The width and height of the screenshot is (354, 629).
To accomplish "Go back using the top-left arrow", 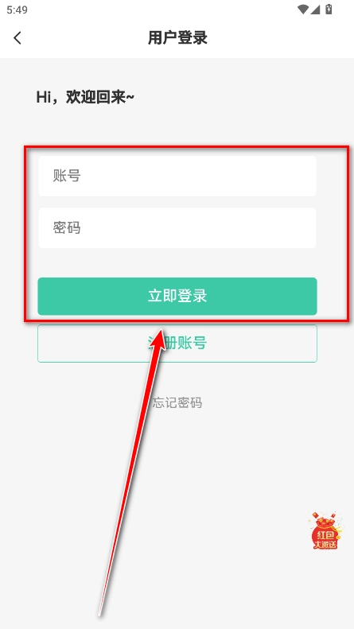I will point(17,38).
